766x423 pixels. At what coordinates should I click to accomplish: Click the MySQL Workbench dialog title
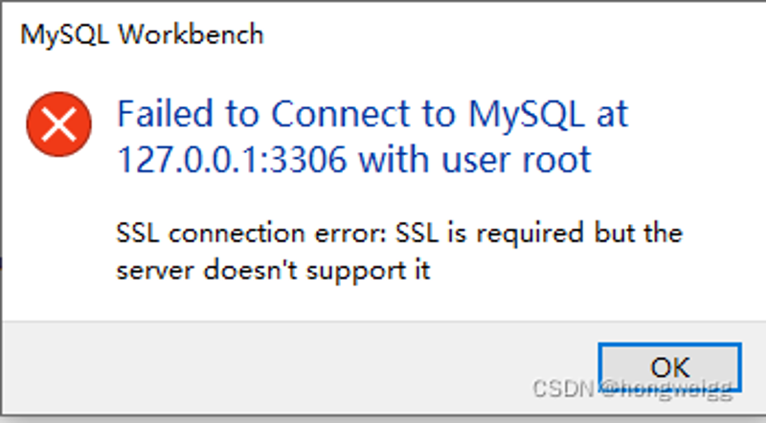142,35
